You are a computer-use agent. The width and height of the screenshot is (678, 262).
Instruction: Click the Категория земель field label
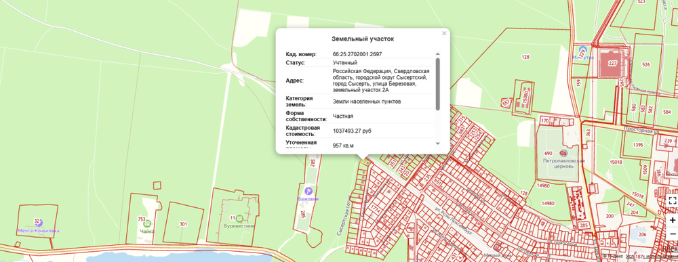(300, 102)
